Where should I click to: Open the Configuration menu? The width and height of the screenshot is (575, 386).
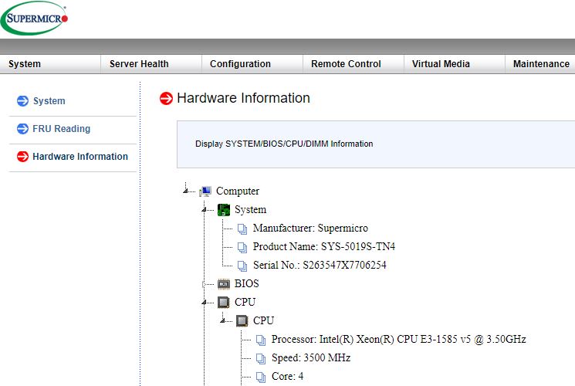(x=240, y=64)
